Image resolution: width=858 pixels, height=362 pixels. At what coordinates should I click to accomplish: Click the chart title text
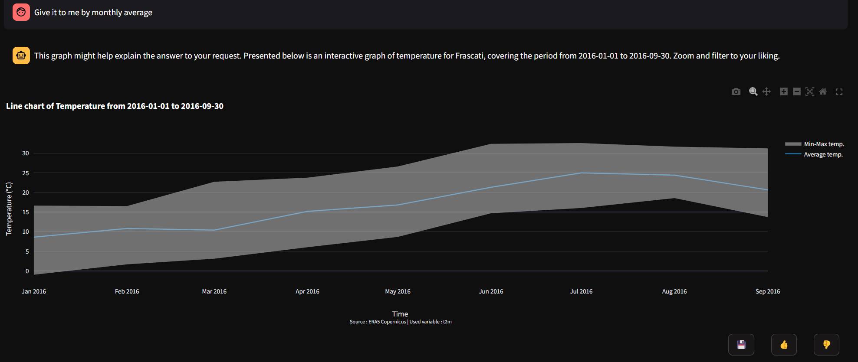115,106
